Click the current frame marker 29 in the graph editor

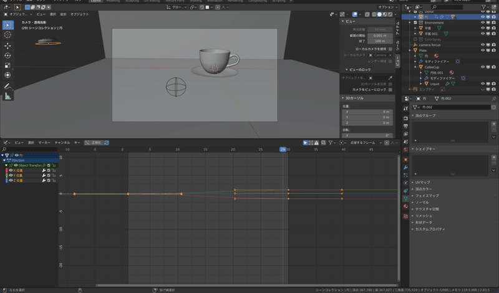pyautogui.click(x=283, y=150)
